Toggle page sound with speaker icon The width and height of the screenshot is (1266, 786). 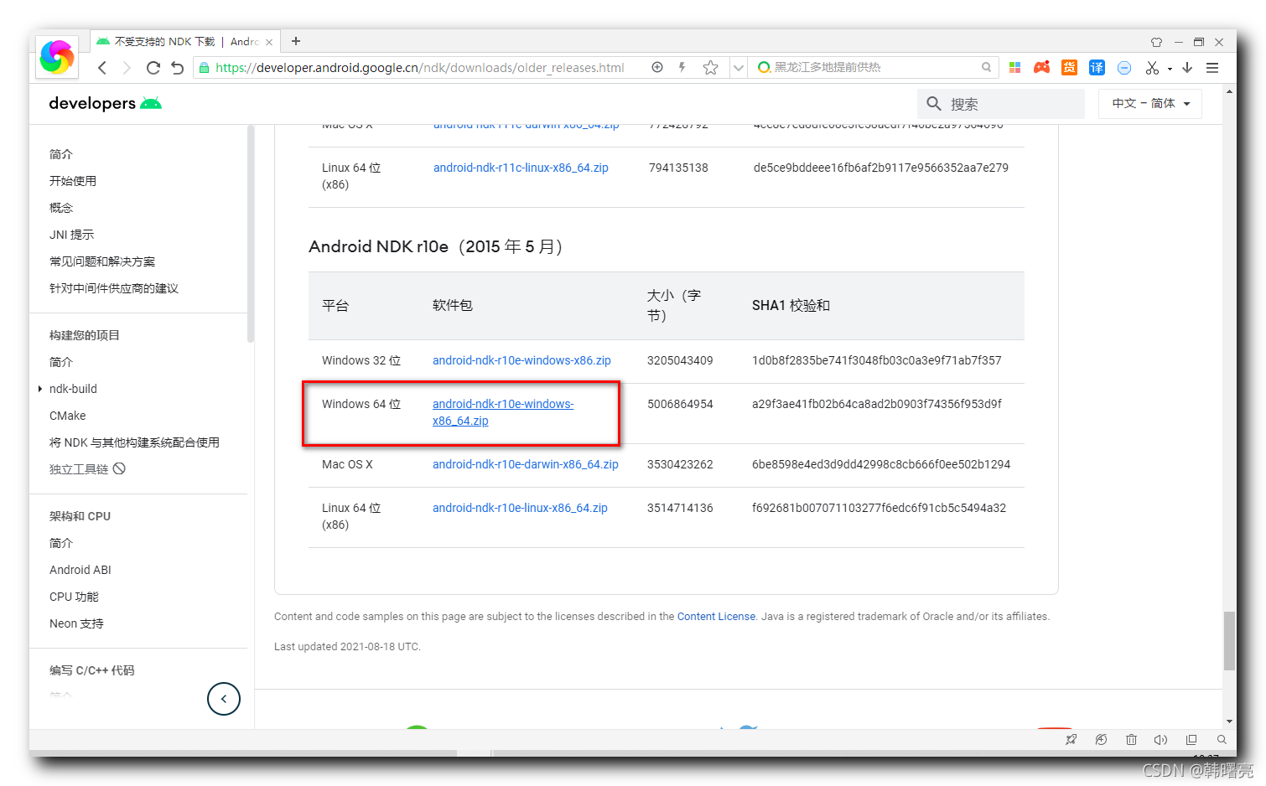coord(1160,740)
